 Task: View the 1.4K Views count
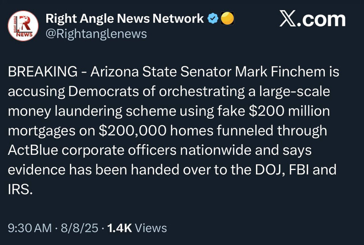pyautogui.click(x=137, y=228)
